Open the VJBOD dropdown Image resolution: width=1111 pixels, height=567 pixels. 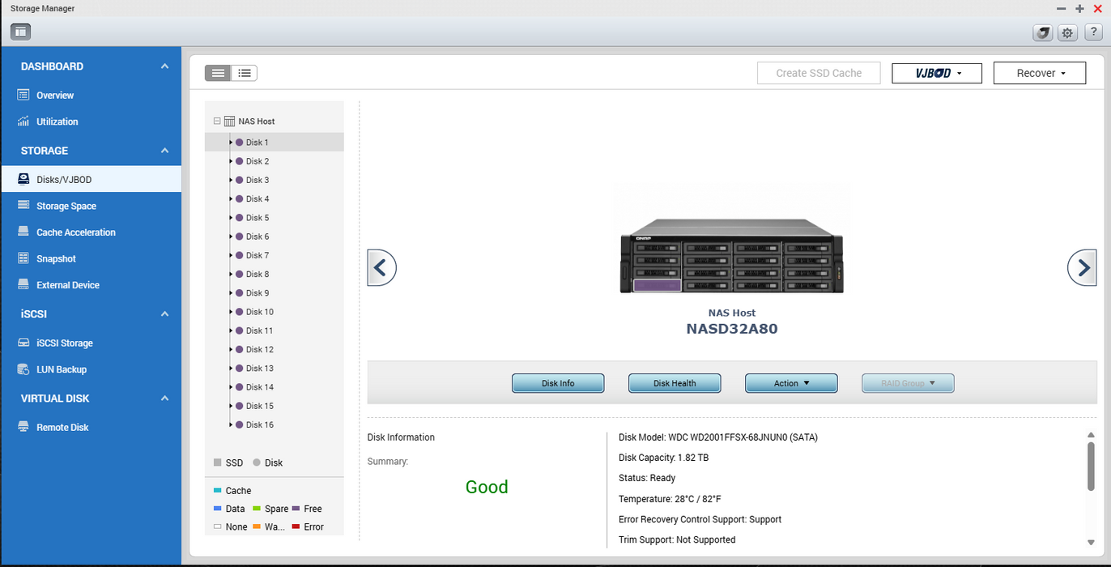(937, 73)
